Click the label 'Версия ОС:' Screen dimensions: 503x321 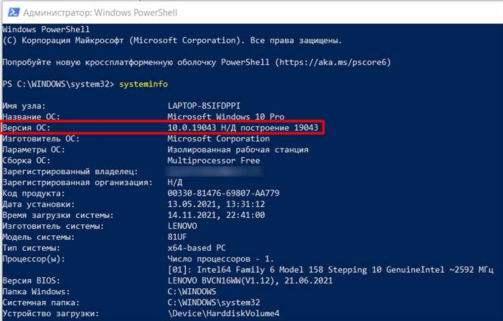click(x=26, y=127)
